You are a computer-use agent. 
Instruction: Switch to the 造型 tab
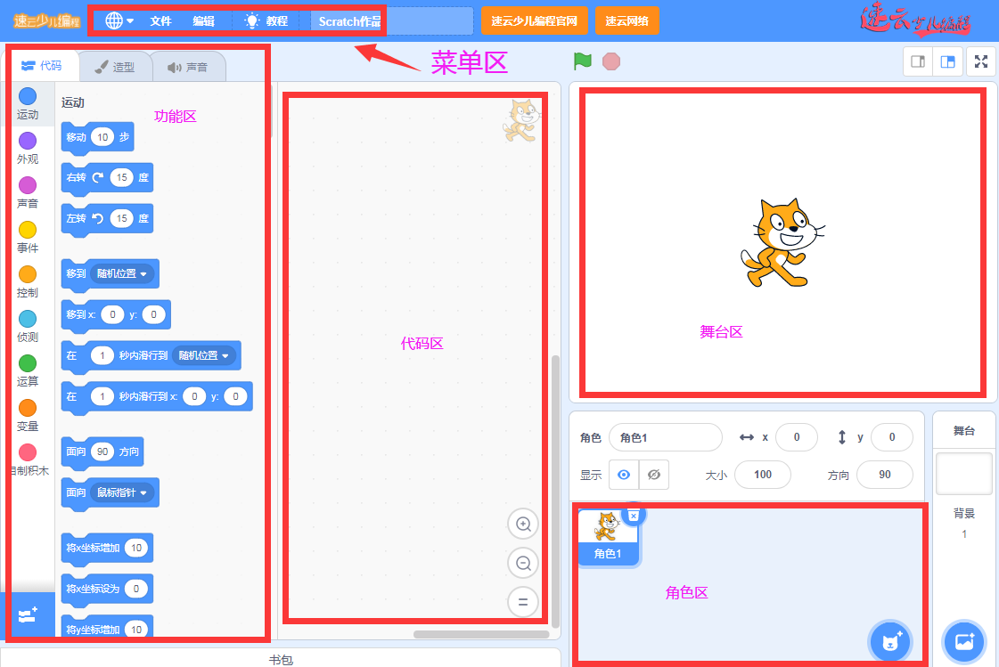(x=114, y=66)
